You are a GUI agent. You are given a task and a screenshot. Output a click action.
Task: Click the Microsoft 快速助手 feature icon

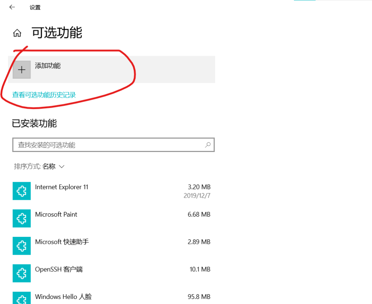click(21, 246)
